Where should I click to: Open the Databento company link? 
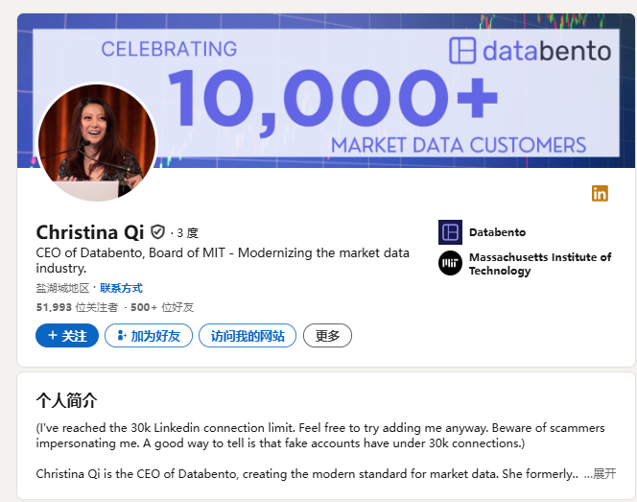coord(497,232)
